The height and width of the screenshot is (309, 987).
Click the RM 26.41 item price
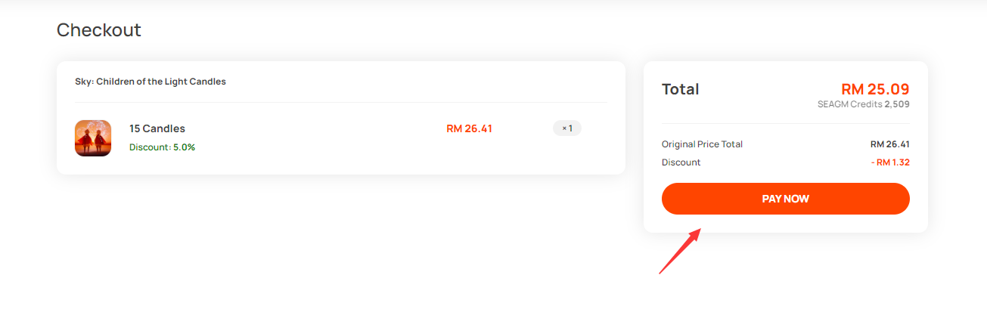469,128
